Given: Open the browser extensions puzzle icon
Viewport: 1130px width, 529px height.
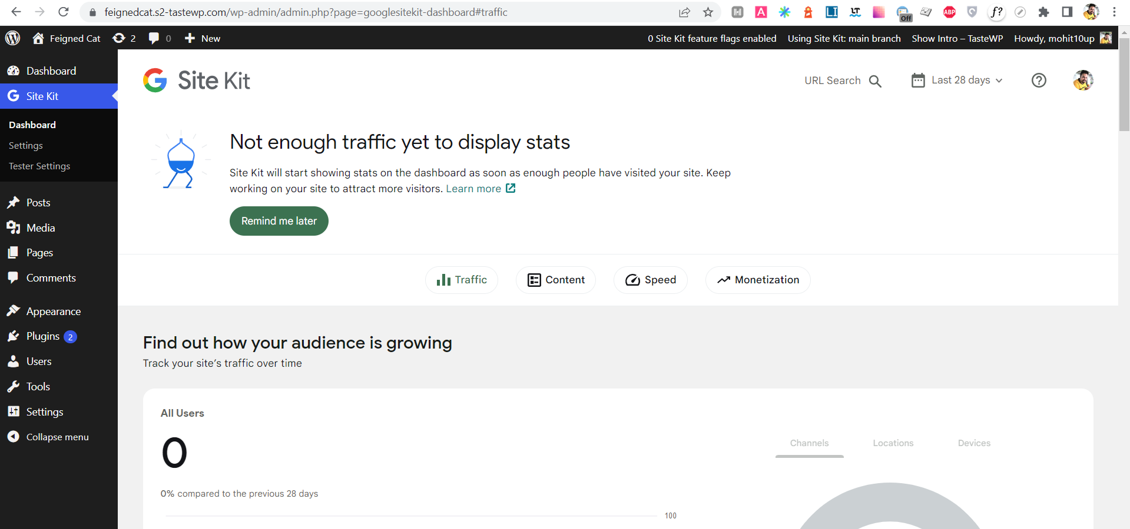Looking at the screenshot, I should point(1043,12).
